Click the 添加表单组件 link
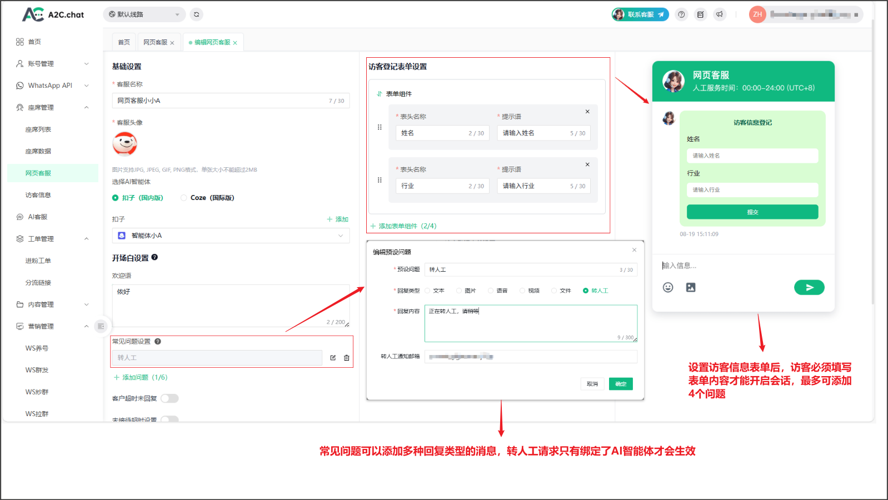The height and width of the screenshot is (500, 888). coord(403,226)
